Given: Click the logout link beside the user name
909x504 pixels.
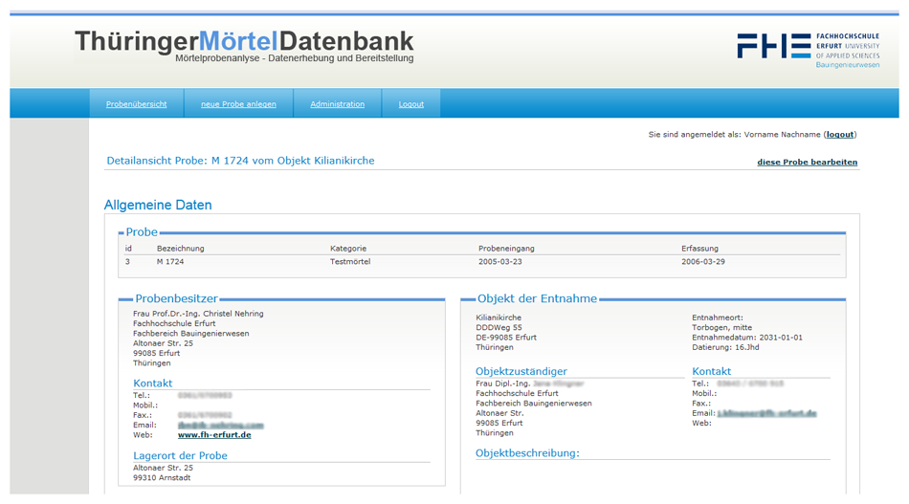Looking at the screenshot, I should 840,135.
